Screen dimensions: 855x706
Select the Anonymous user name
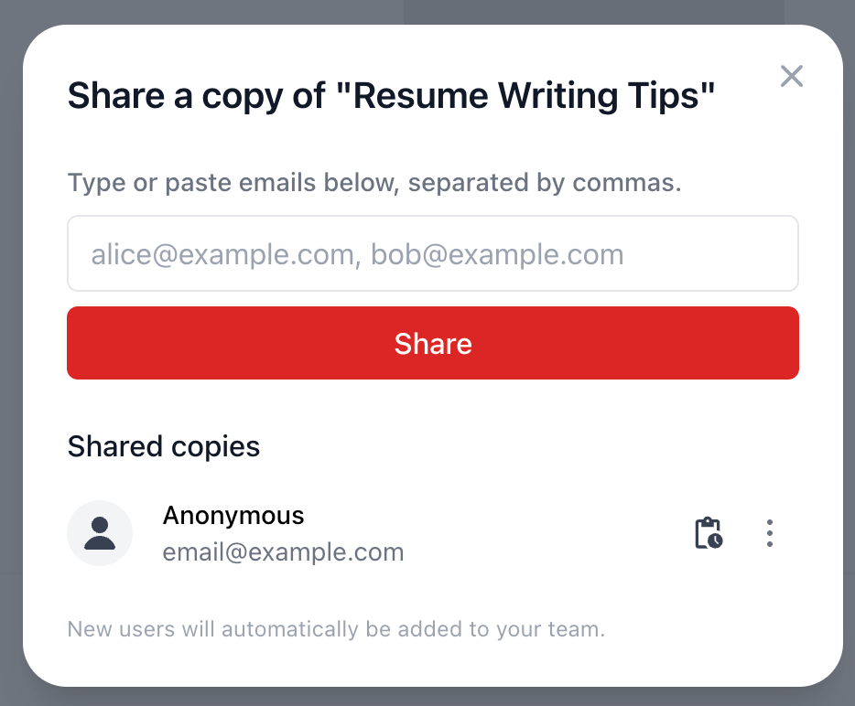[x=233, y=516]
